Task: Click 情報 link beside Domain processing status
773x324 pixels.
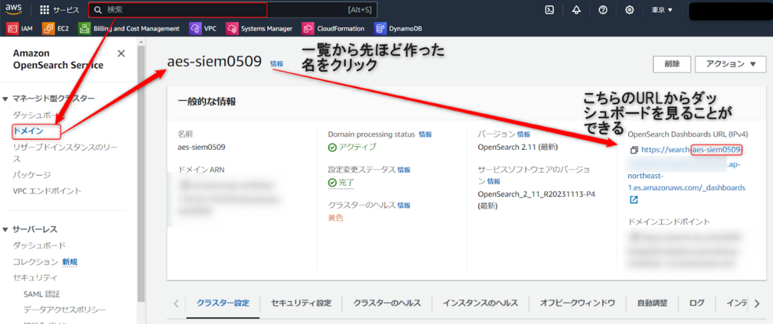Action: (425, 134)
